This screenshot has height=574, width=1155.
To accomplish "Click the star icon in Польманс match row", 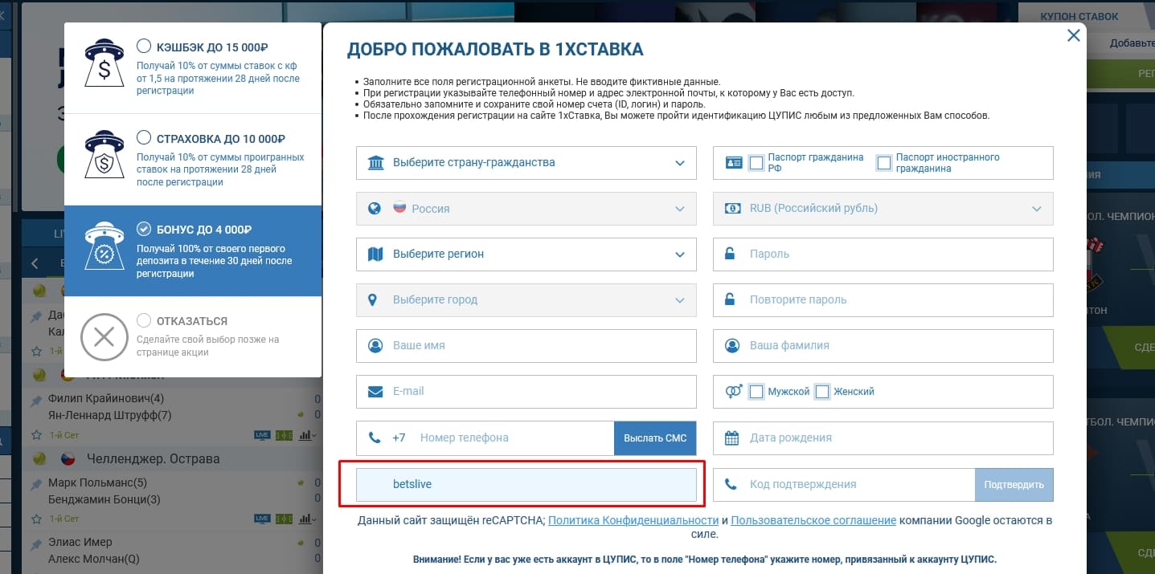I will 35,519.
